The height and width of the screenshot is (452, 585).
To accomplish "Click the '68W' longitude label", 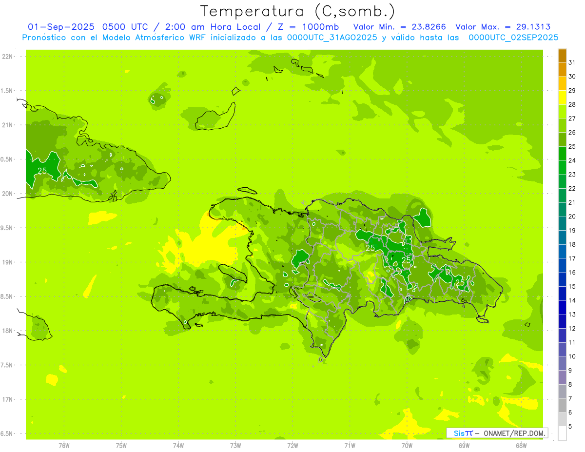I will tap(521, 446).
